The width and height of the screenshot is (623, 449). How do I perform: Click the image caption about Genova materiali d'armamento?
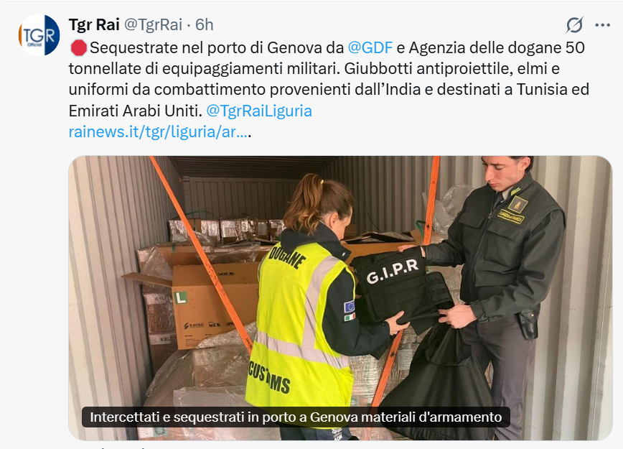pos(296,417)
